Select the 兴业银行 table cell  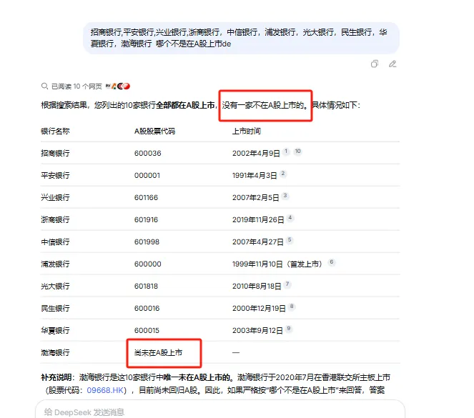click(x=55, y=197)
